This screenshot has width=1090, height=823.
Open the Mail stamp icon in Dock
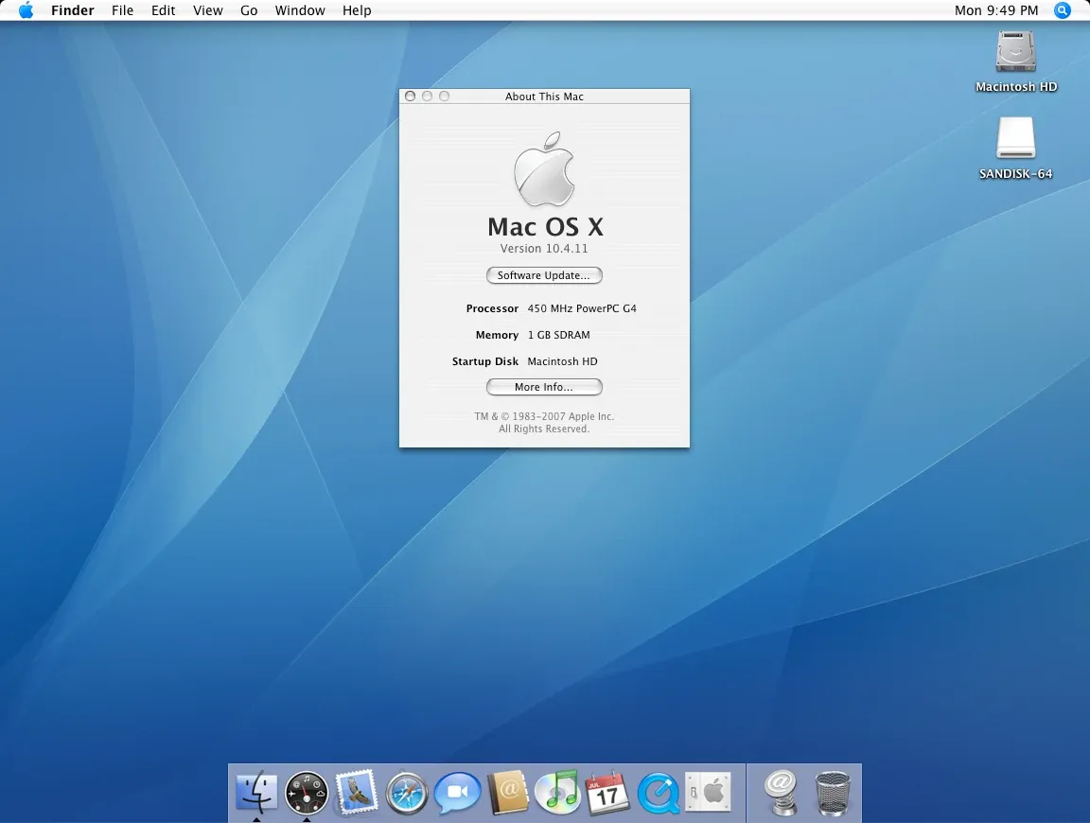click(x=357, y=792)
